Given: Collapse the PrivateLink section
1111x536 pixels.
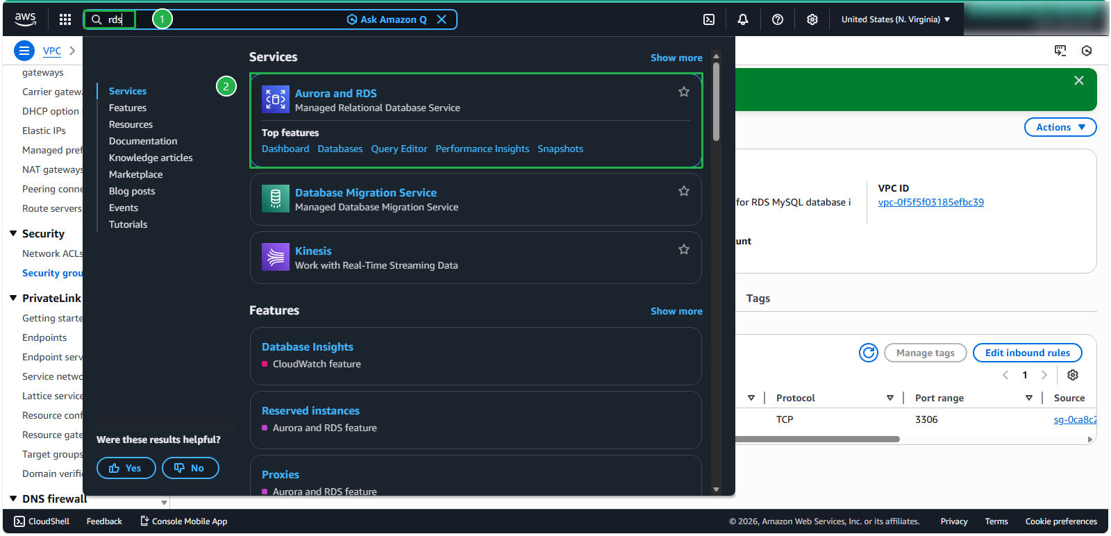Looking at the screenshot, I should 13,298.
